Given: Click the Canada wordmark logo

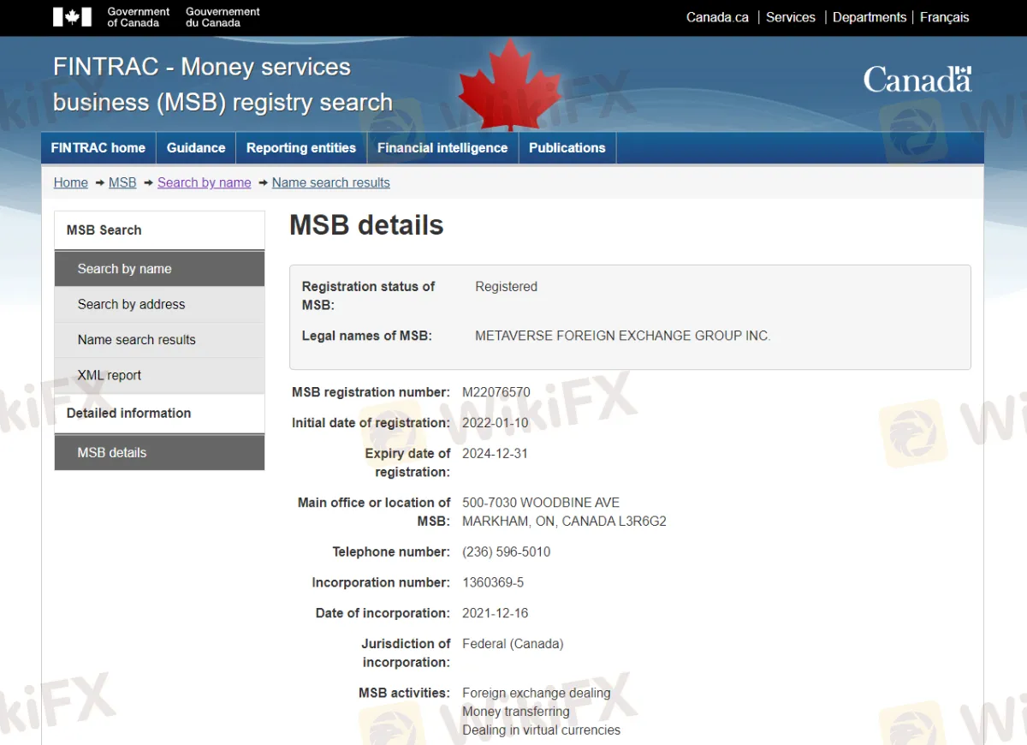Looking at the screenshot, I should point(917,80).
